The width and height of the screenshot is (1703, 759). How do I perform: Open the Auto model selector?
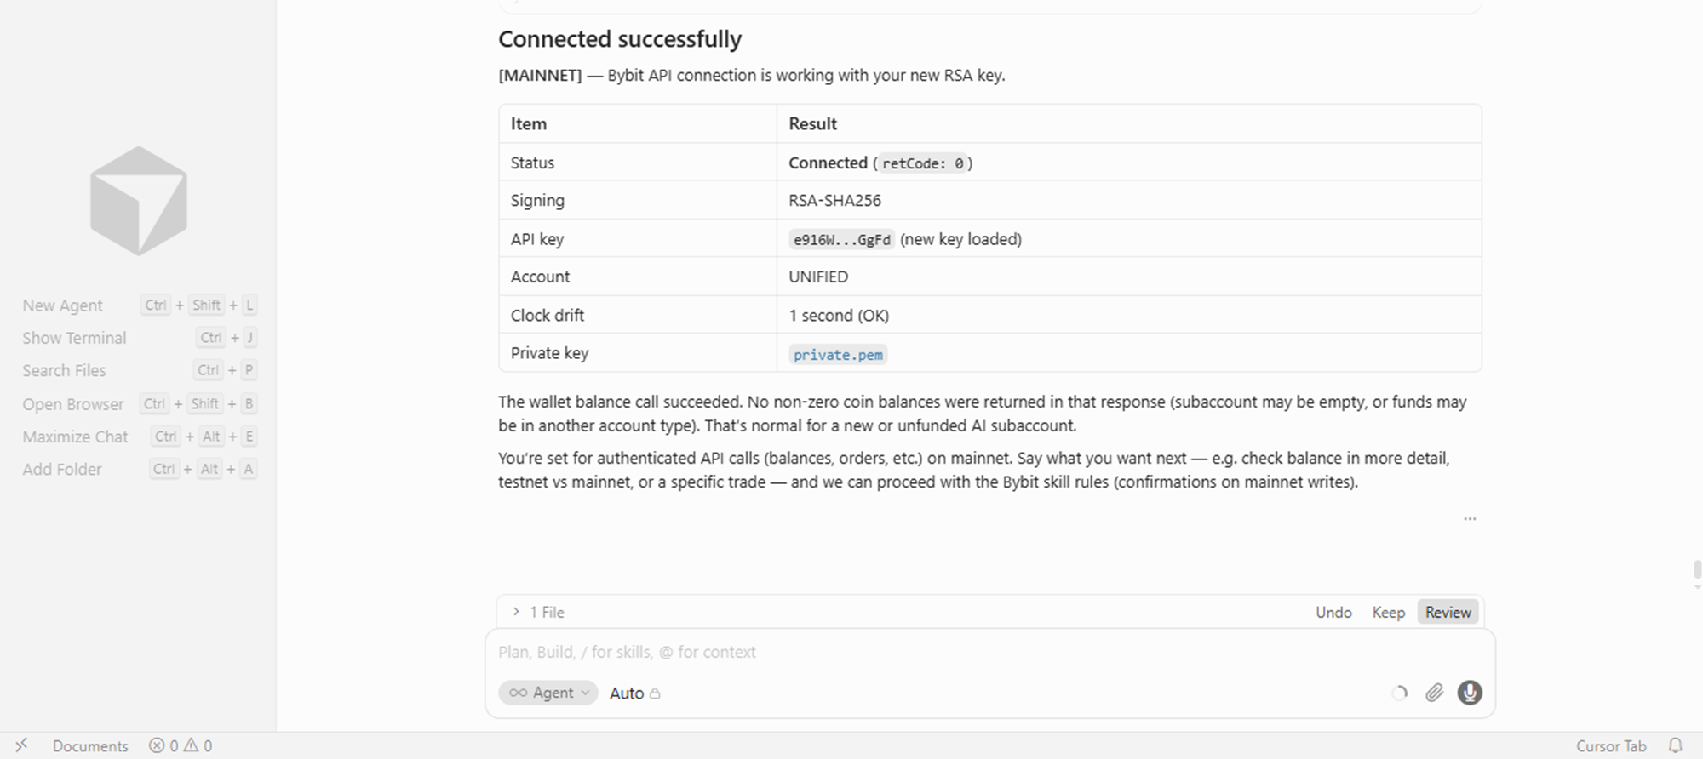click(x=634, y=693)
